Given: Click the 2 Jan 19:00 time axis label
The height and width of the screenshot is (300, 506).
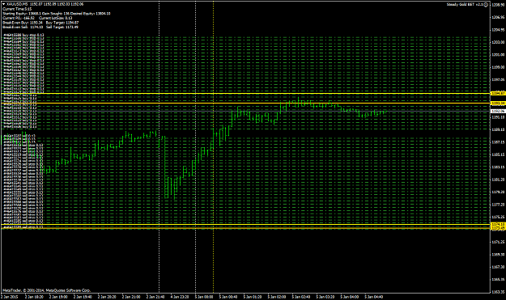Looking at the screenshot, I should pyautogui.click(x=58, y=297).
